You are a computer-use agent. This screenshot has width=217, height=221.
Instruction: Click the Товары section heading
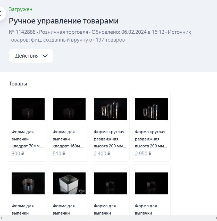[18, 84]
